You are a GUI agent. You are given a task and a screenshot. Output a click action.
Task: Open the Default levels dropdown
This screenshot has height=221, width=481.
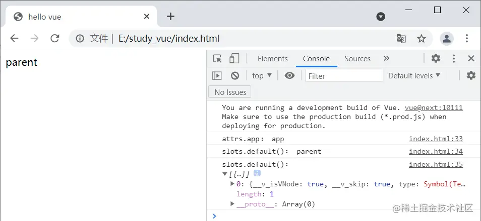coord(414,75)
